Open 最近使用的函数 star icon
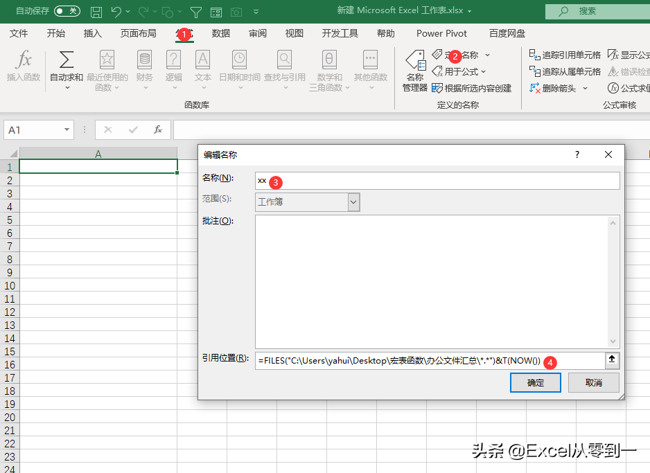This screenshot has height=473, width=650. [x=107, y=60]
